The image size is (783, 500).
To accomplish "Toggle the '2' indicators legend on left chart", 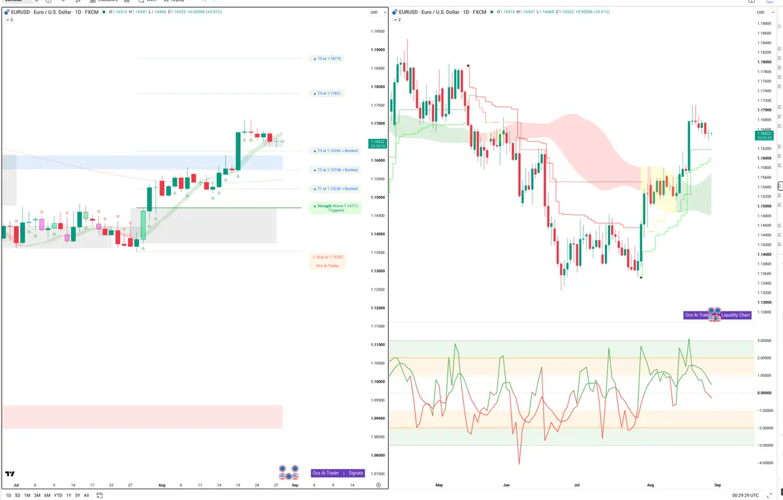I will 9,20.
